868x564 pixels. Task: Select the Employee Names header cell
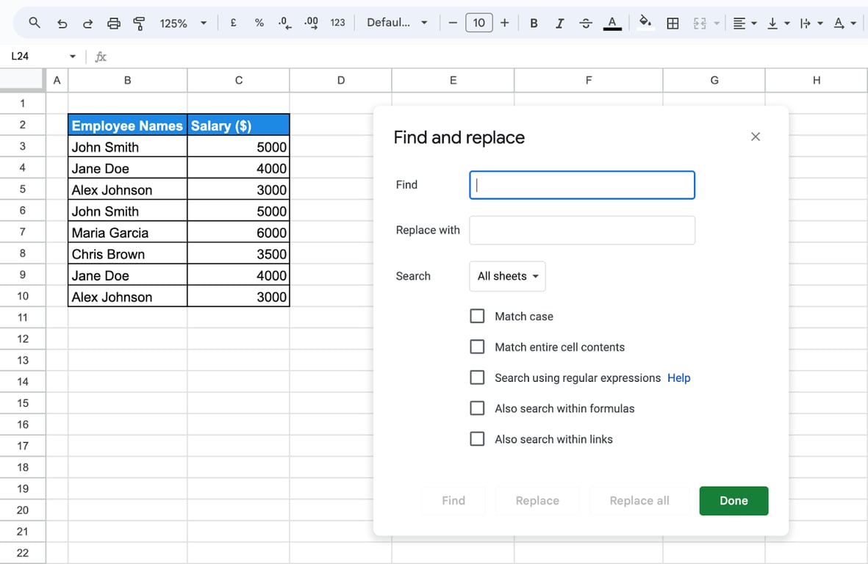[x=127, y=125]
